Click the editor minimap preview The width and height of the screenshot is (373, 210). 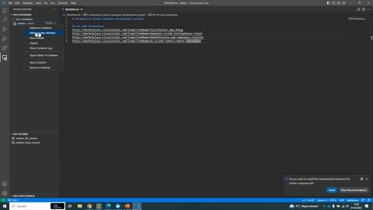(357, 19)
